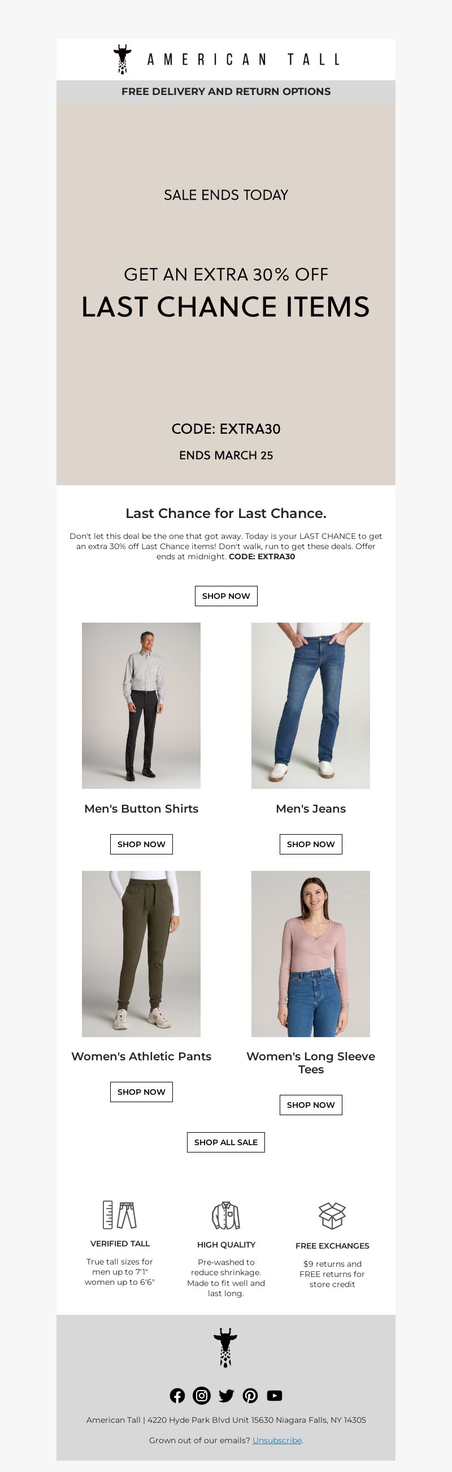Click Shop Now under Men's Jeans

[x=311, y=844]
